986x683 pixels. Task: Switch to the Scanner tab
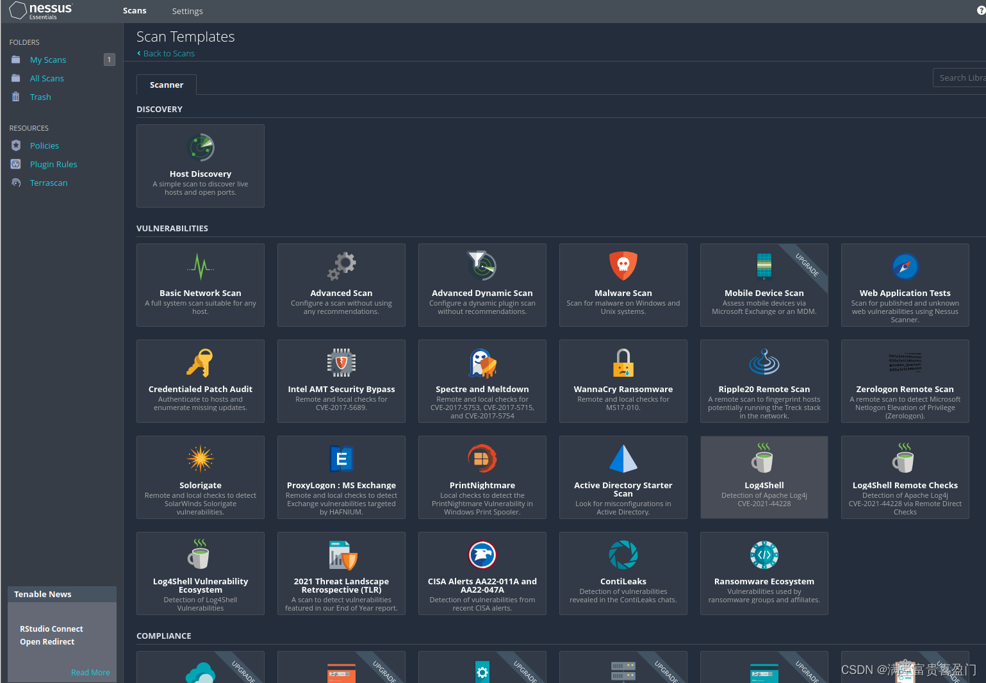(x=167, y=85)
